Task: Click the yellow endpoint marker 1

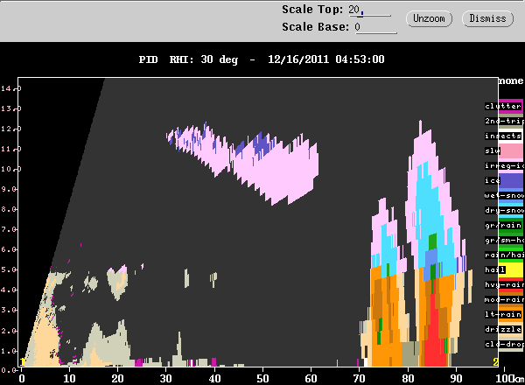Action: point(22,362)
